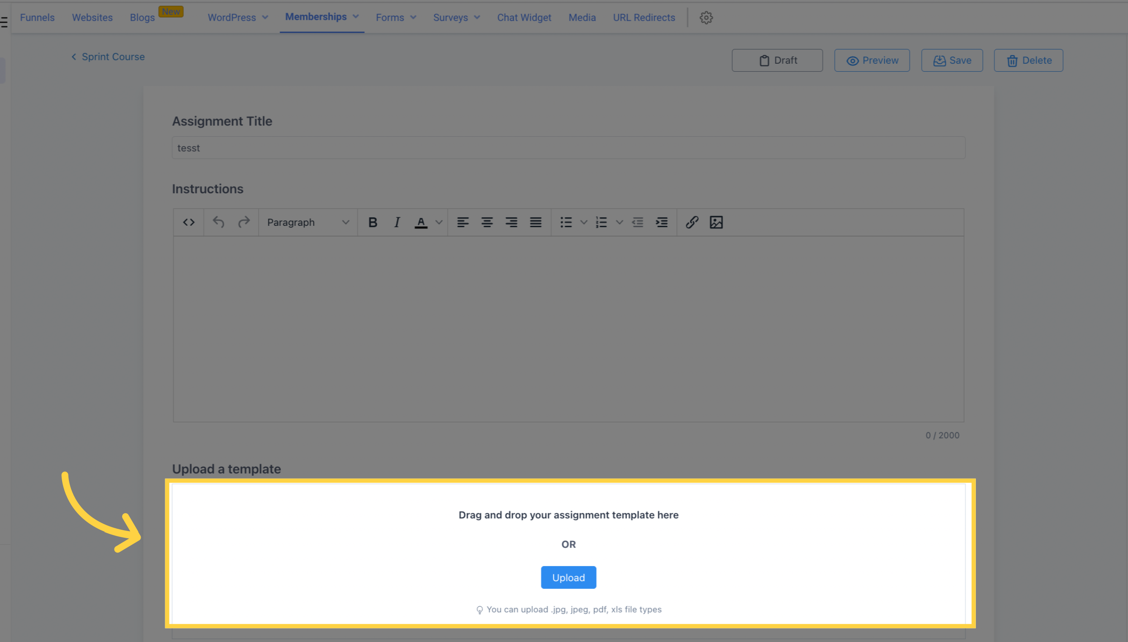Decrease paragraph indent
This screenshot has width=1128, height=642.
tap(637, 222)
